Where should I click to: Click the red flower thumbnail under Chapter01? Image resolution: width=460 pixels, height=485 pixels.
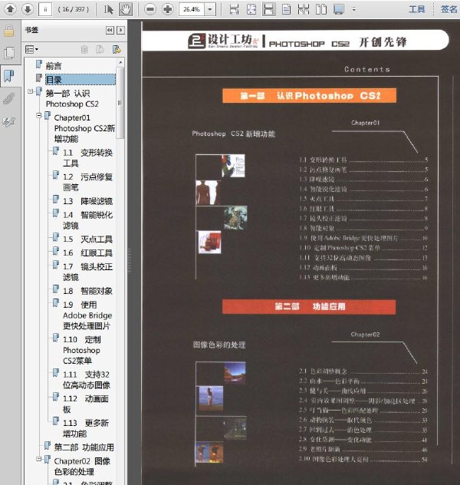pyautogui.click(x=209, y=242)
